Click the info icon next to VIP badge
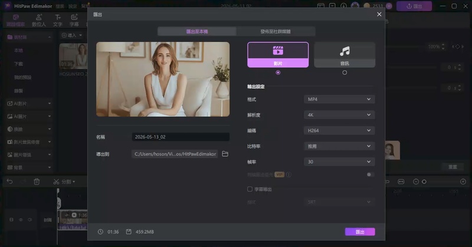The height and width of the screenshot is (247, 472). 289,174
